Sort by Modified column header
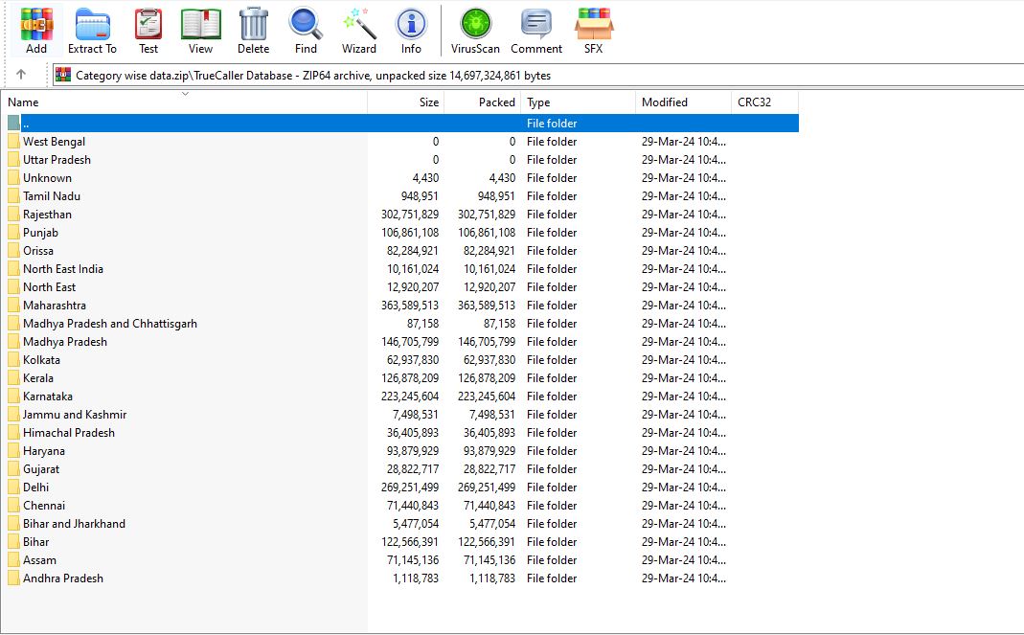This screenshot has height=635, width=1024. [683, 102]
